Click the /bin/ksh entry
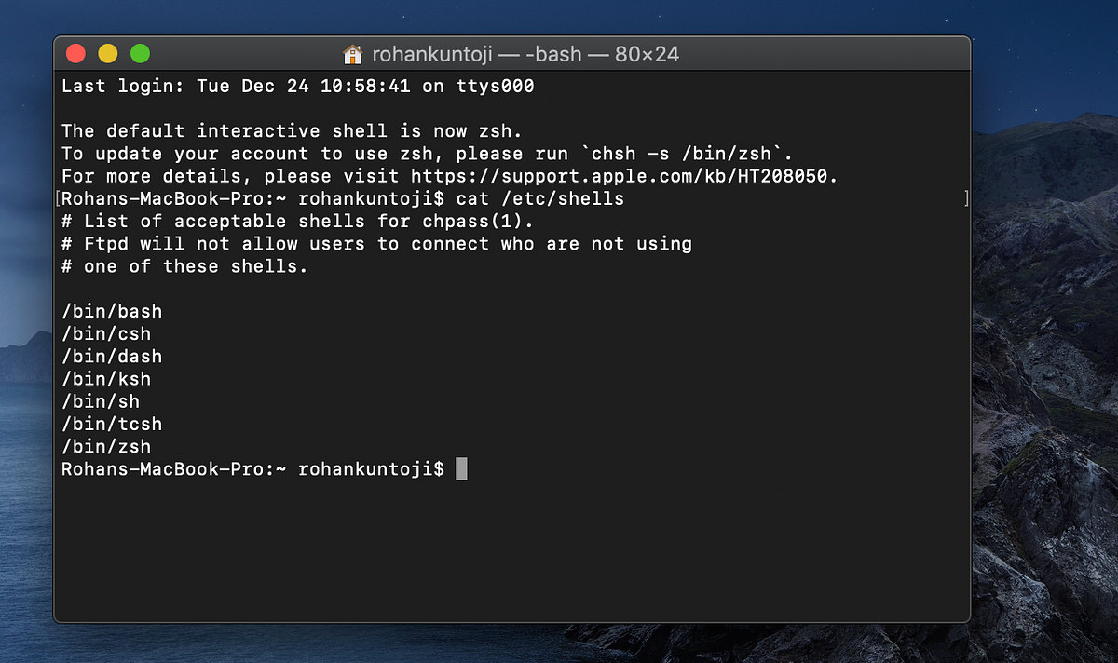This screenshot has width=1118, height=663. click(x=105, y=379)
